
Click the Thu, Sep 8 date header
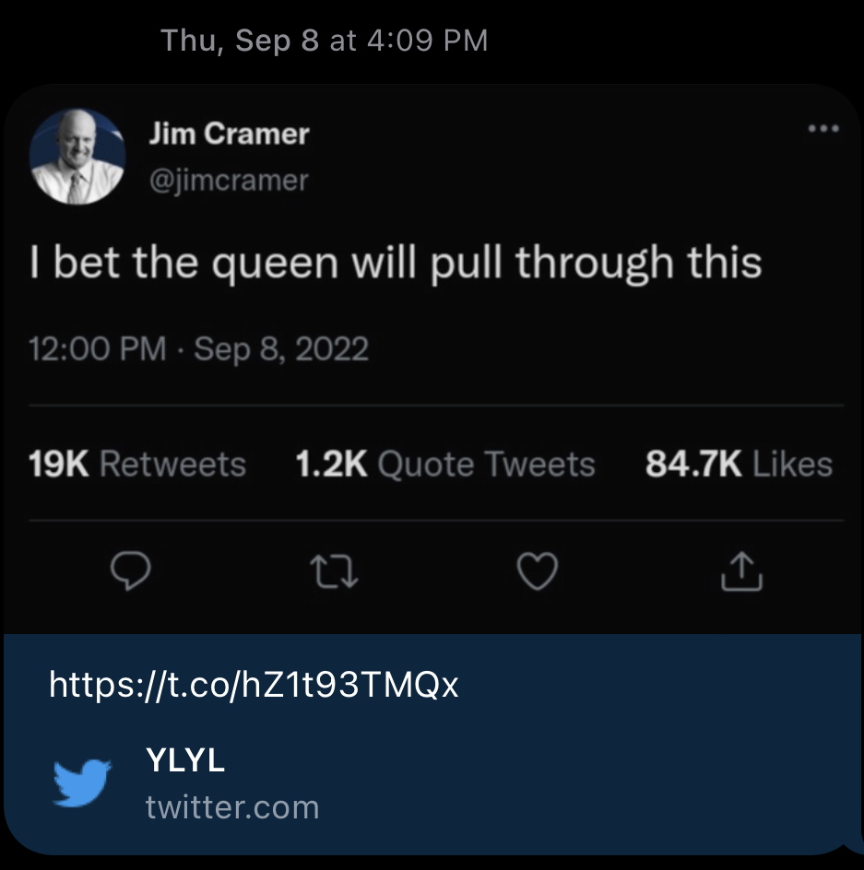pyautogui.click(x=240, y=41)
